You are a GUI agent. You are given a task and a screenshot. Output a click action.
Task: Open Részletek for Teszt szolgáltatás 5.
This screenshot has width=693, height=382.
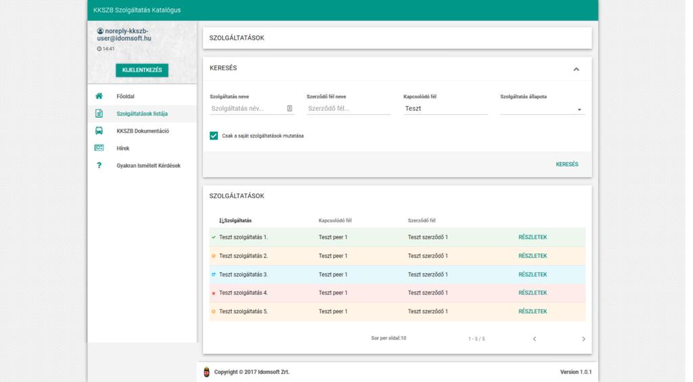[x=533, y=311]
